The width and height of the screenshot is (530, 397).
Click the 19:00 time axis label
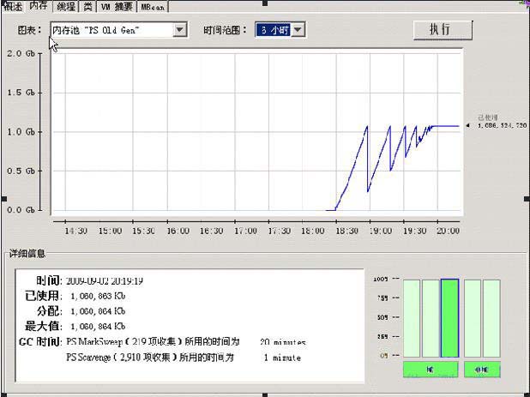[381, 232]
